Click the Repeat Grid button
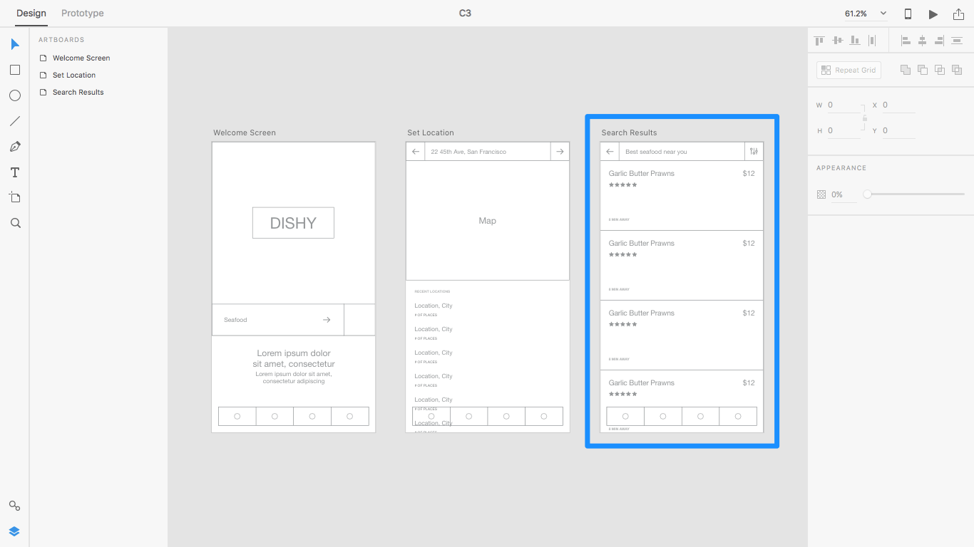This screenshot has height=547, width=974. click(849, 70)
